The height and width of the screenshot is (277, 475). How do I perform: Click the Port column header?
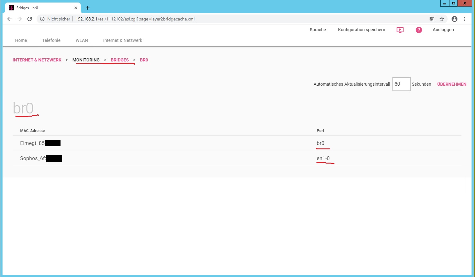(321, 131)
